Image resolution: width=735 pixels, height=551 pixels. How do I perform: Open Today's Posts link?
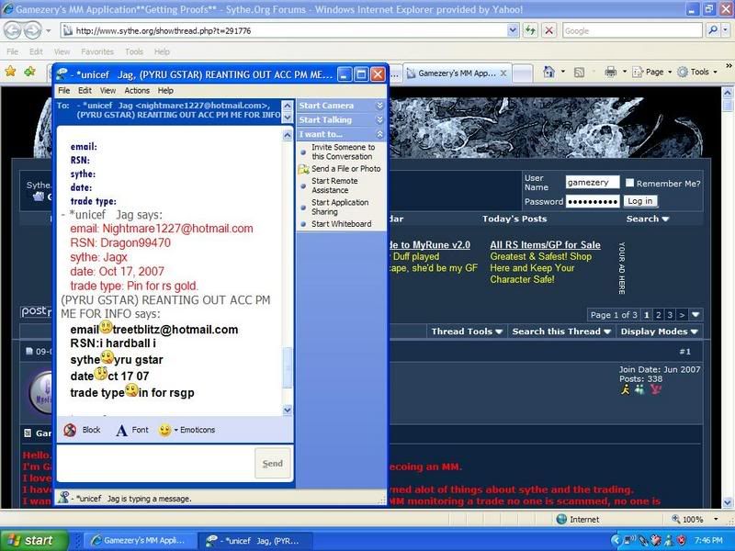pyautogui.click(x=514, y=219)
